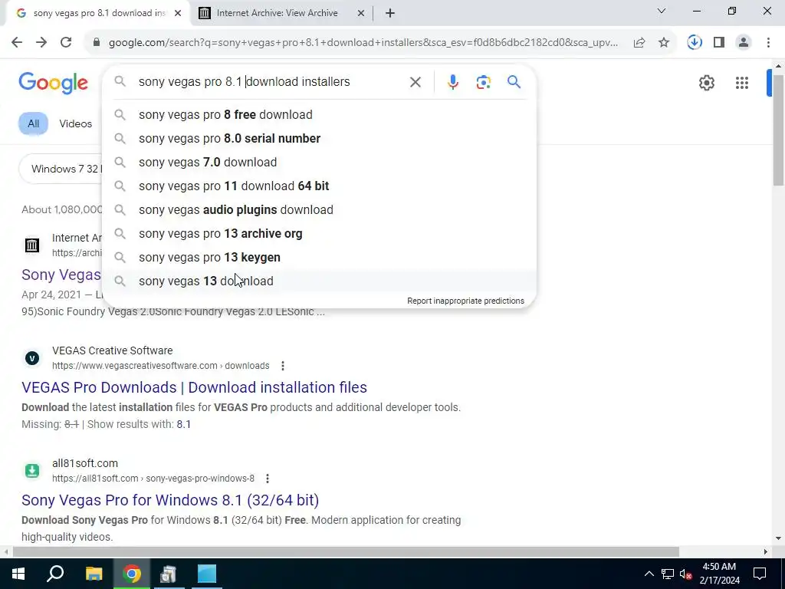
Task: Show hidden system tray icons
Action: click(x=649, y=574)
